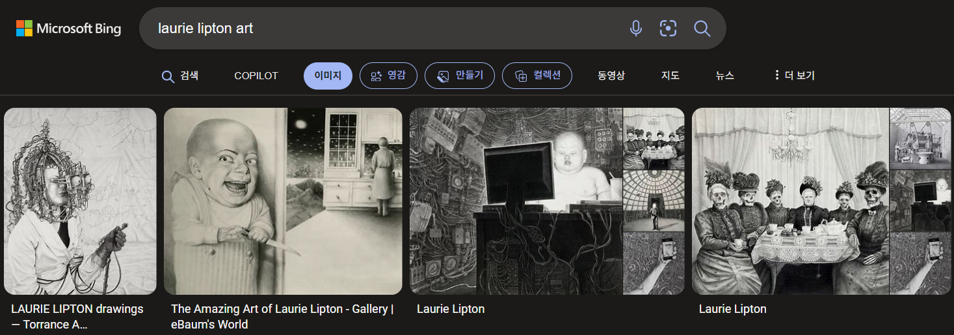Click Laurie Lipton caption under computer drawing
This screenshot has height=335, width=954.
tap(451, 309)
